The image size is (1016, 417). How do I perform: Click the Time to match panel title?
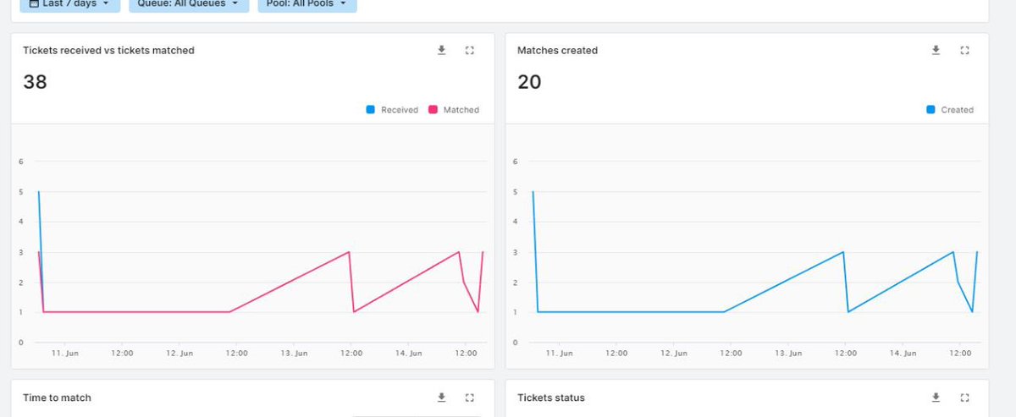pyautogui.click(x=57, y=398)
